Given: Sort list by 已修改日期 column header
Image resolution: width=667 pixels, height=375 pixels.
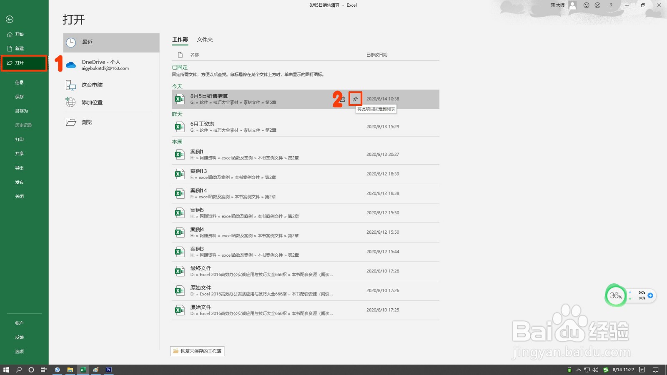Looking at the screenshot, I should click(377, 55).
